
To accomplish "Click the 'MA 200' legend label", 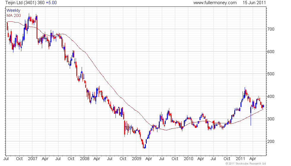I will pos(14,15).
